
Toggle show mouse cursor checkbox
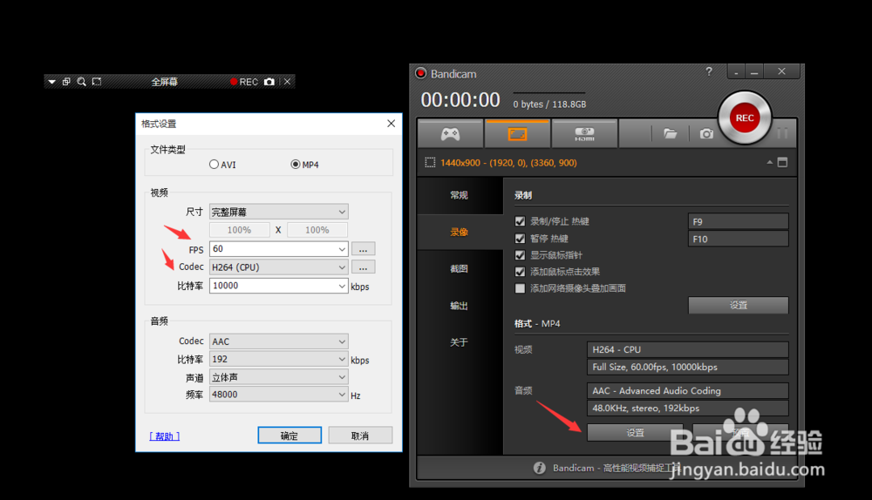coord(520,255)
